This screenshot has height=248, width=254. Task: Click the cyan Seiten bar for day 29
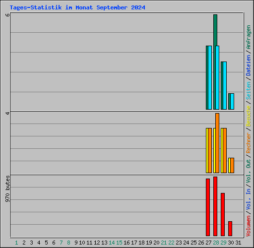[225, 85]
